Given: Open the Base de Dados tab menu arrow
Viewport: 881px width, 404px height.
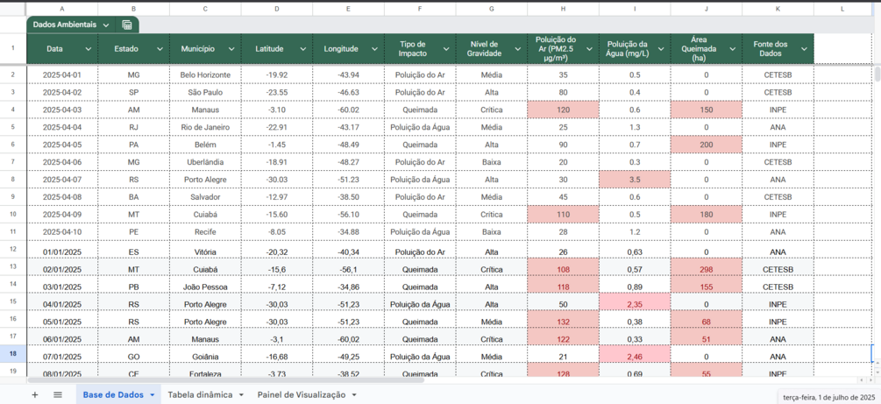Looking at the screenshot, I should (153, 395).
